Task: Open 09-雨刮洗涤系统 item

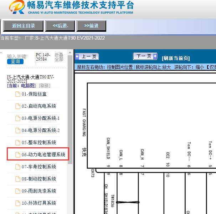Action: (39, 191)
